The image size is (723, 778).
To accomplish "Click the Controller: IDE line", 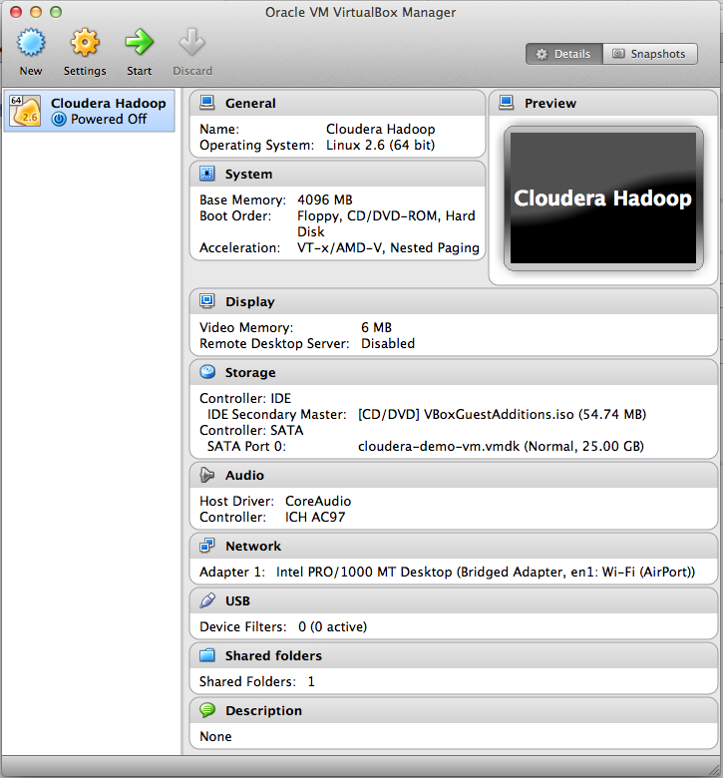I will [245, 398].
